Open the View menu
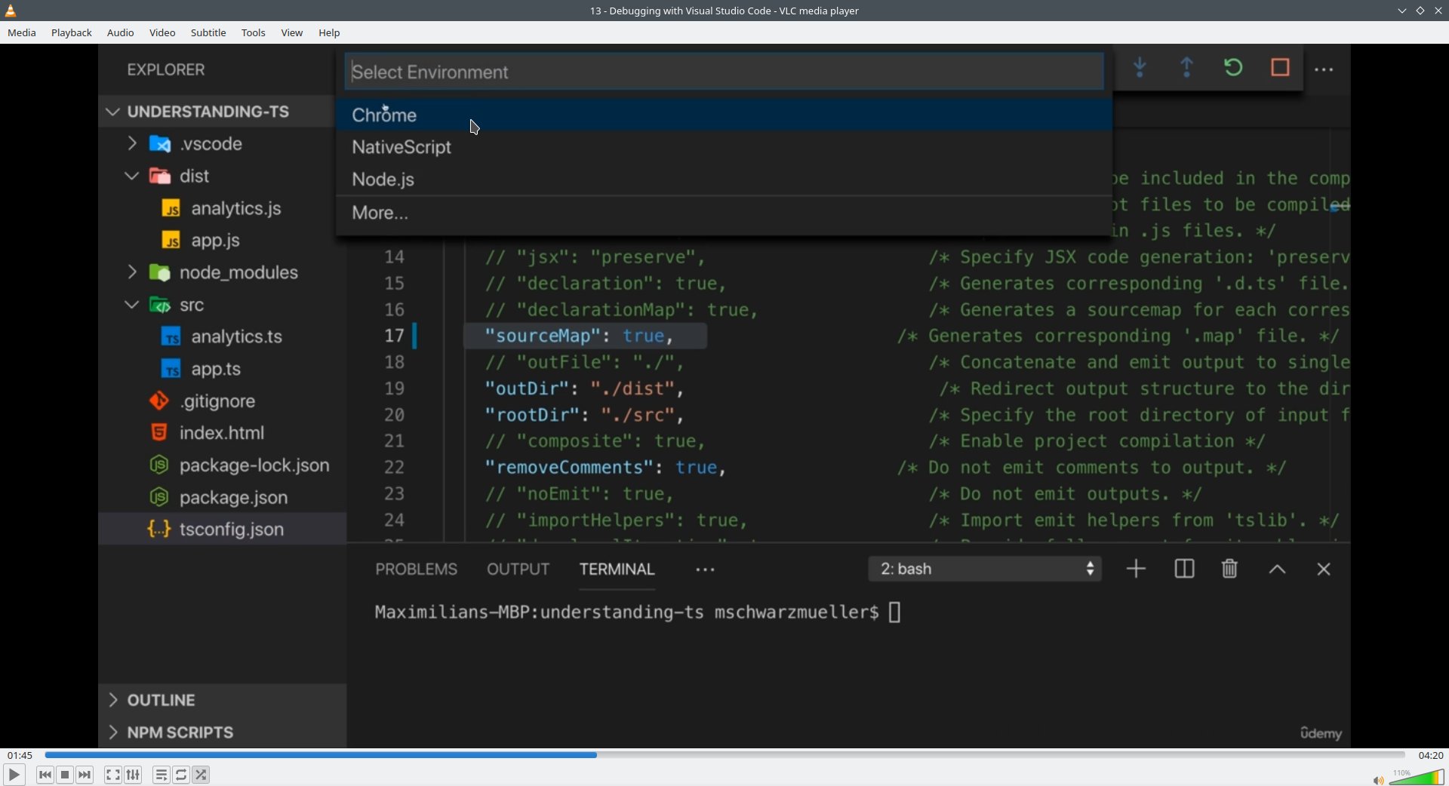 [x=292, y=33]
